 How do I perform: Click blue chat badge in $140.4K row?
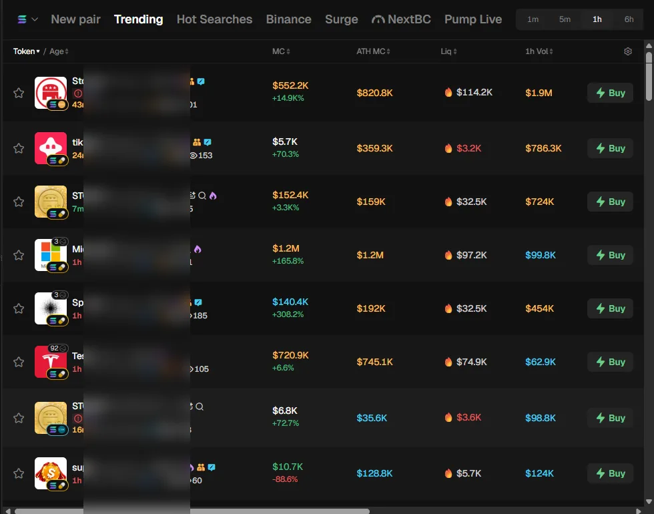[x=199, y=302]
